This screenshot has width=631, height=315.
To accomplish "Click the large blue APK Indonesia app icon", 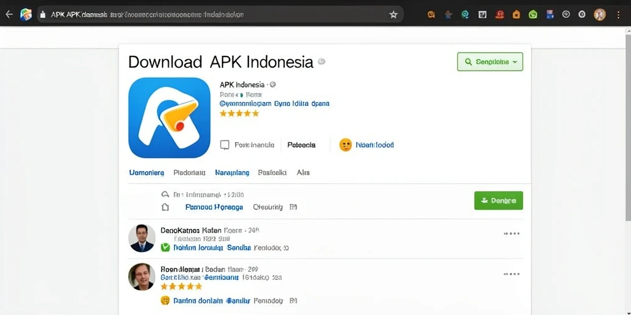I will (x=169, y=118).
